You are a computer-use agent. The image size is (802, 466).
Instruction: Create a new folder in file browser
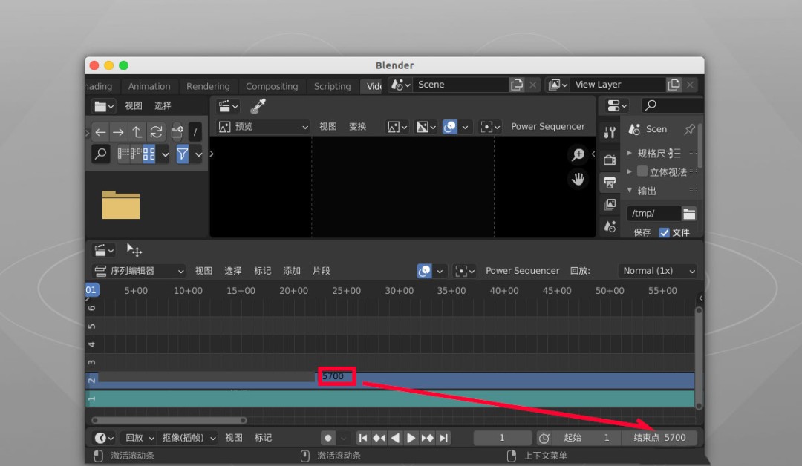[x=177, y=132]
